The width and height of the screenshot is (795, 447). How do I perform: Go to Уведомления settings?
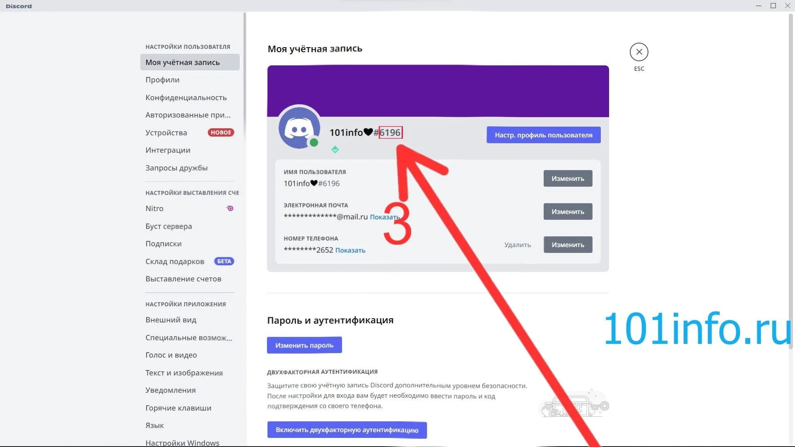tap(190, 390)
